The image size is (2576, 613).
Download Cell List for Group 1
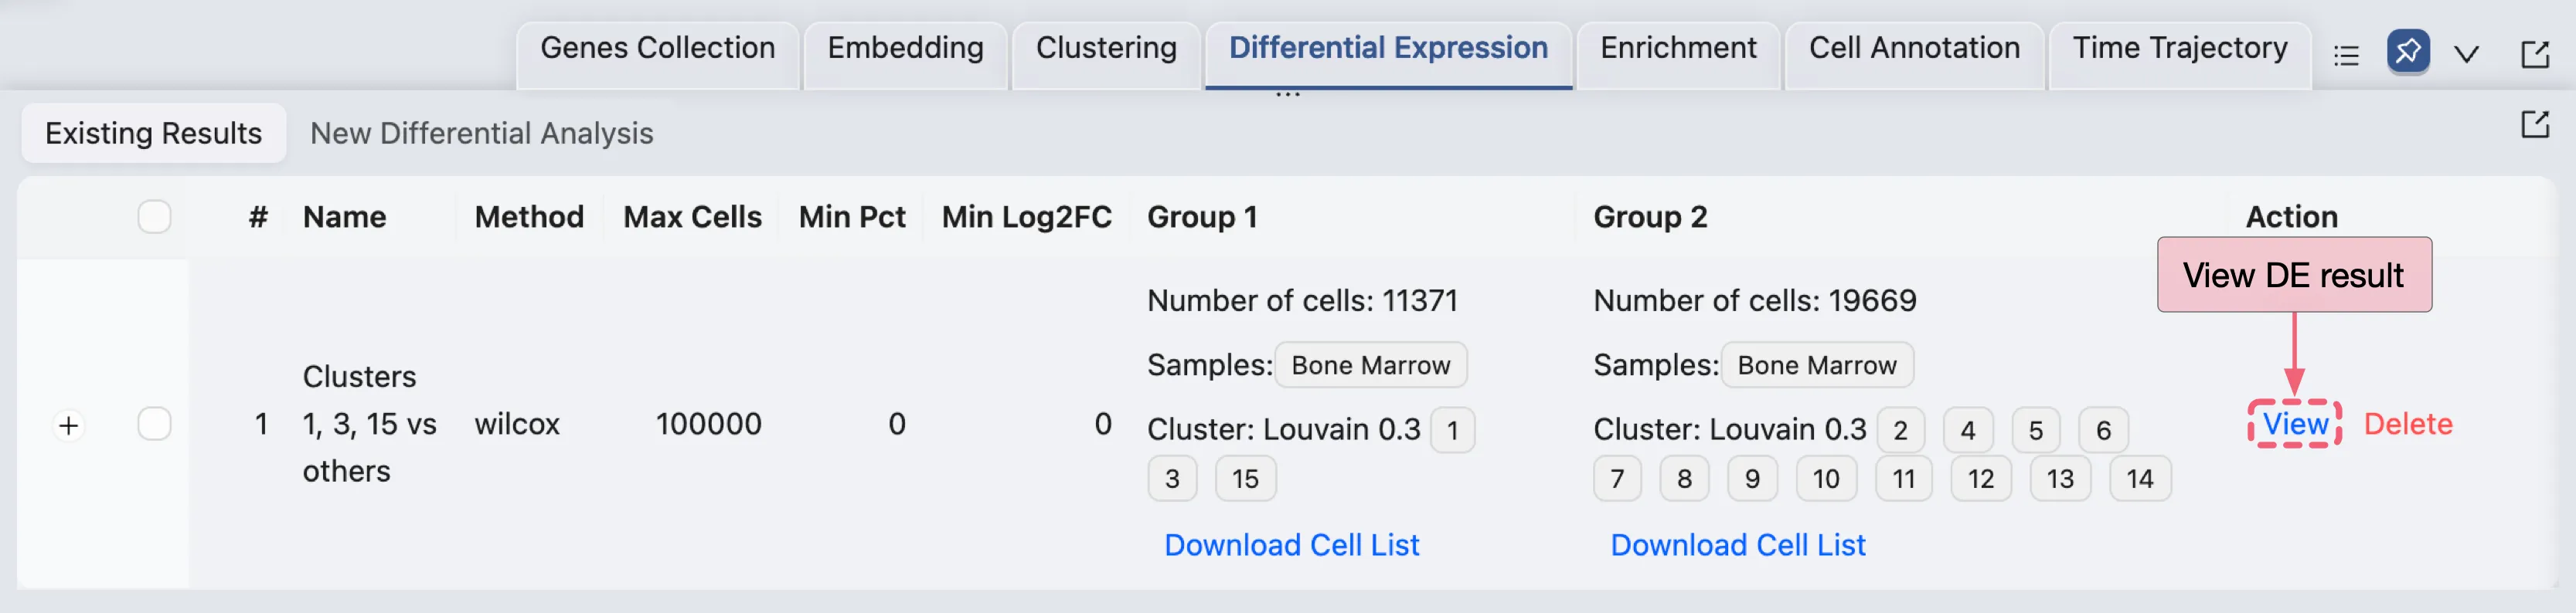click(x=1291, y=544)
